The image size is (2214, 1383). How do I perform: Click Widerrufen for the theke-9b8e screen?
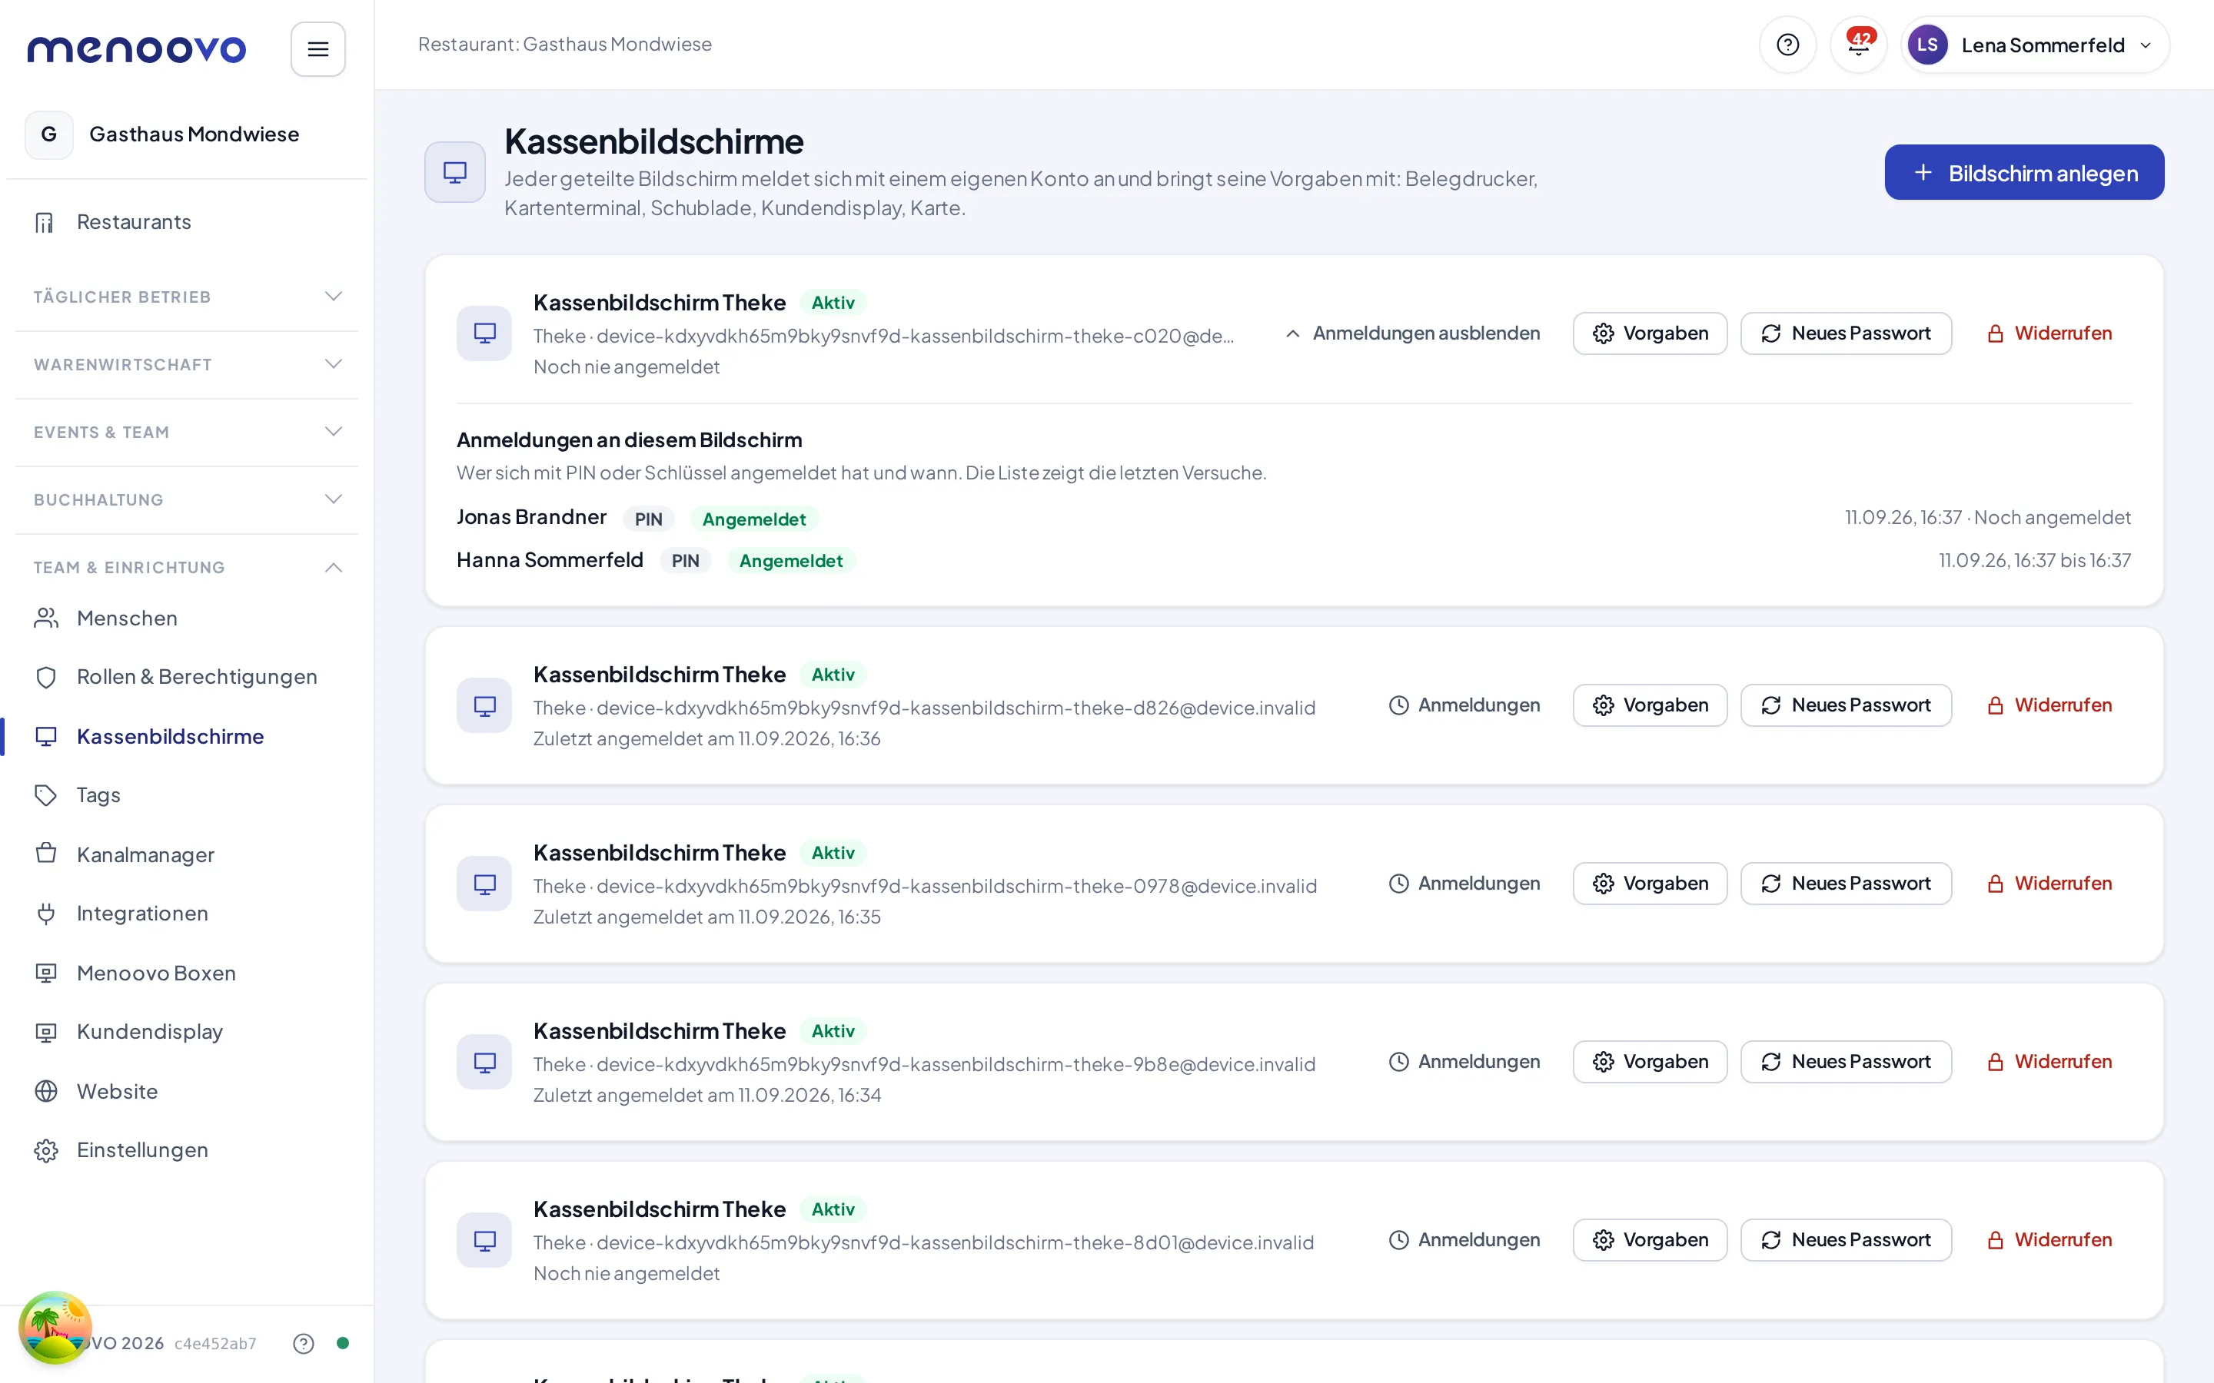(x=2049, y=1062)
